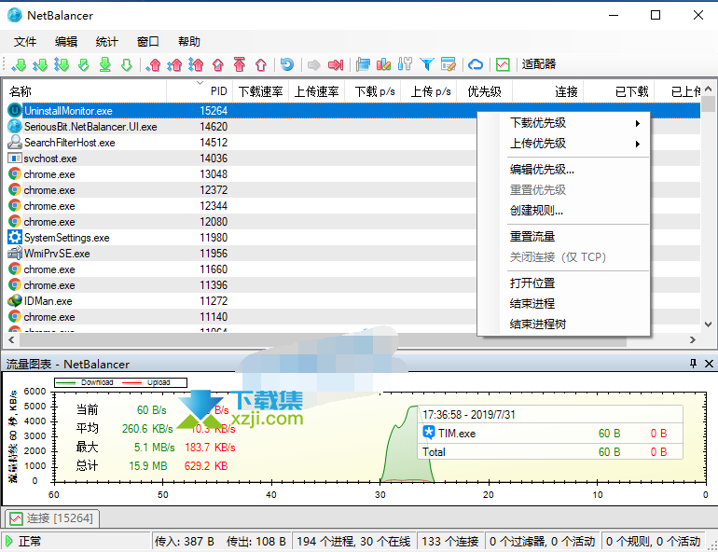Screen dimensions: 718x552
Task: Open the 编辑 menu
Action: pyautogui.click(x=66, y=42)
